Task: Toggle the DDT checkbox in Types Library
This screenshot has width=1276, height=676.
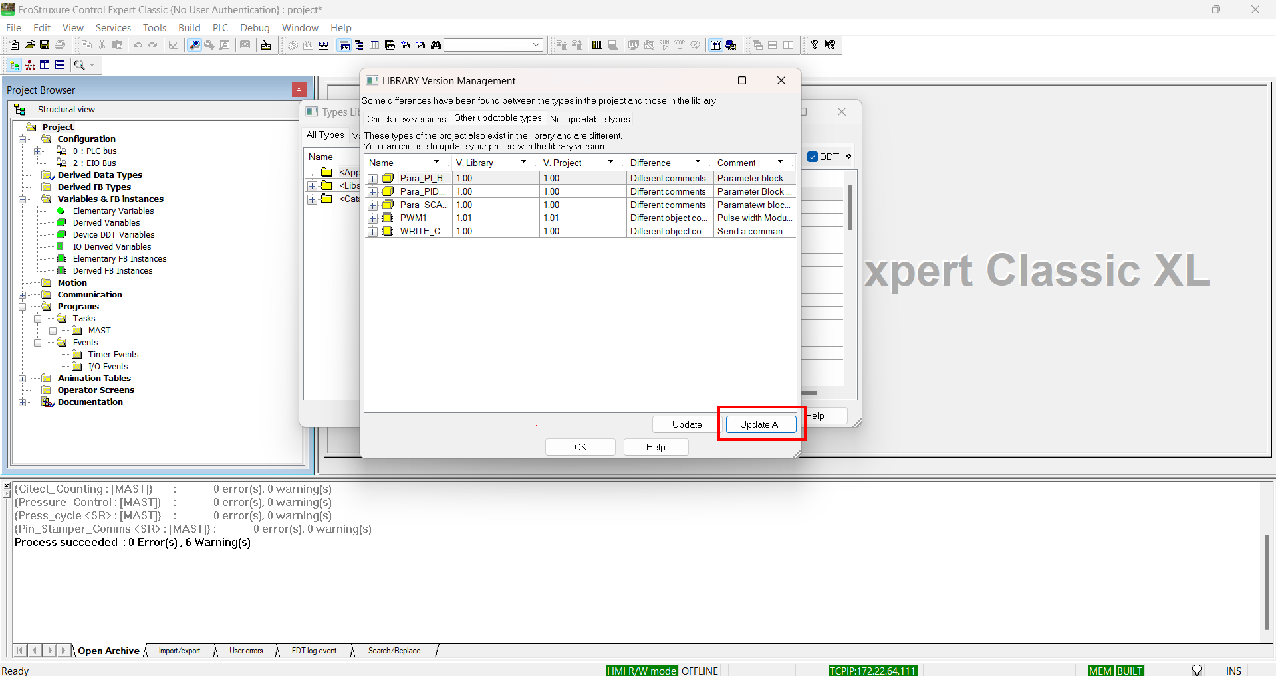Action: pos(812,157)
